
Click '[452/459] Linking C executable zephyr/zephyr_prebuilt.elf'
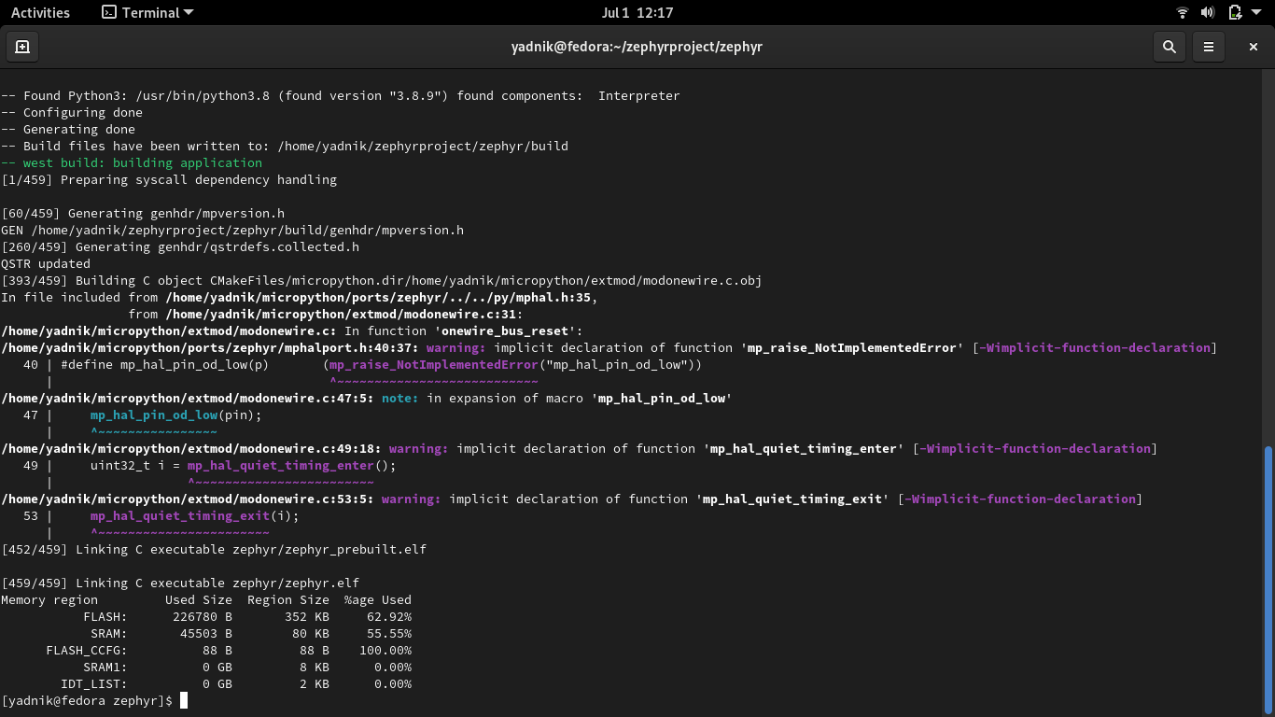tap(214, 549)
